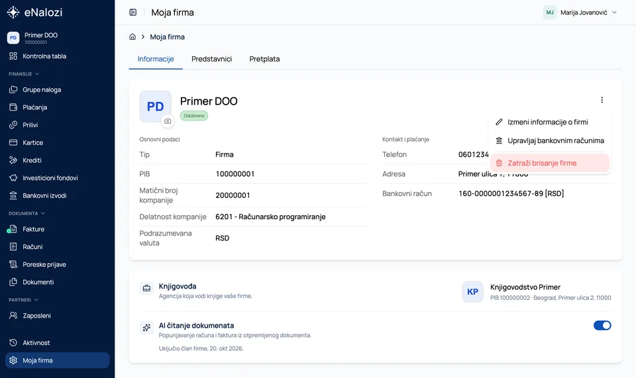Screen dimensions: 636x378
Task: Click the Dokumenti files icon
Action: (13, 282)
